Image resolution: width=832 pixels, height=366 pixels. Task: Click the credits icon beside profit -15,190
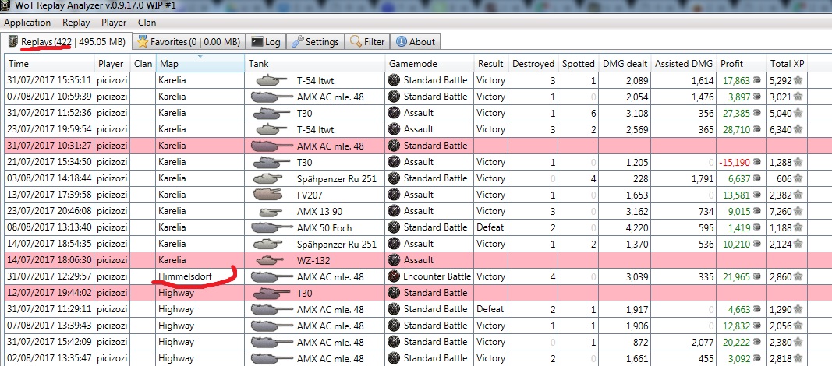click(x=756, y=162)
